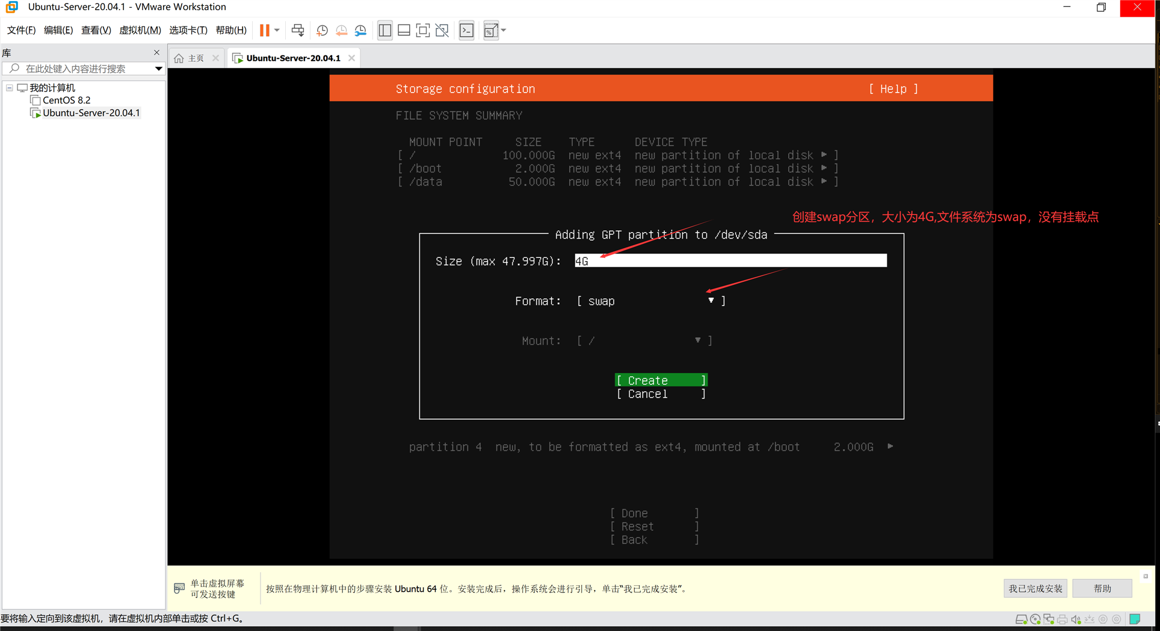The width and height of the screenshot is (1160, 631).
Task: Open the stretch mode dropdown arrow
Action: pos(504,30)
